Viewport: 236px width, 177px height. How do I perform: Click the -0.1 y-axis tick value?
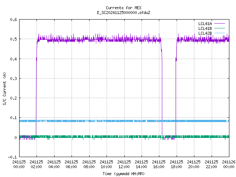click(12, 157)
